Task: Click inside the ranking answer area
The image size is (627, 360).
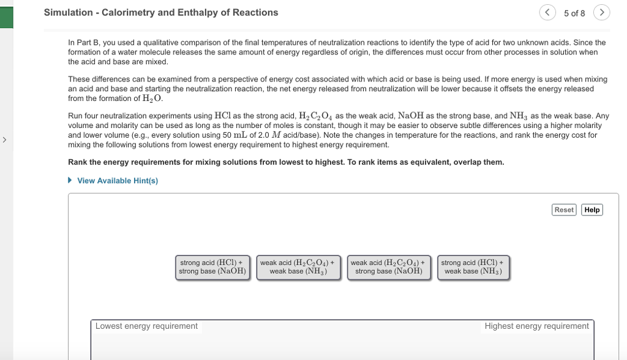Action: coord(342,343)
